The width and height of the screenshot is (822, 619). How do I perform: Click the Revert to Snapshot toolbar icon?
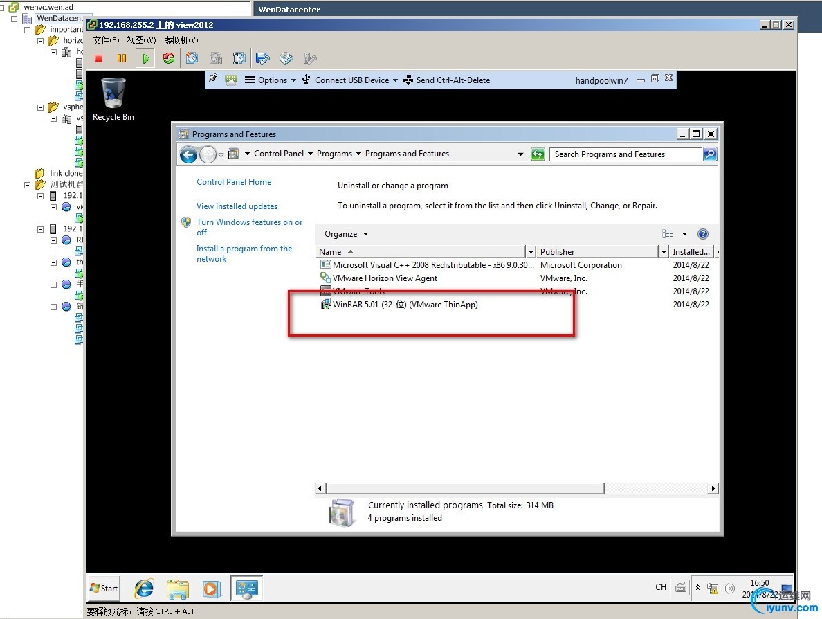216,58
